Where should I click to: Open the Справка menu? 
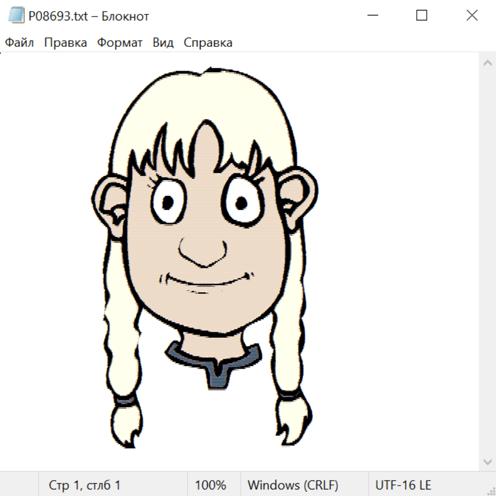[208, 43]
